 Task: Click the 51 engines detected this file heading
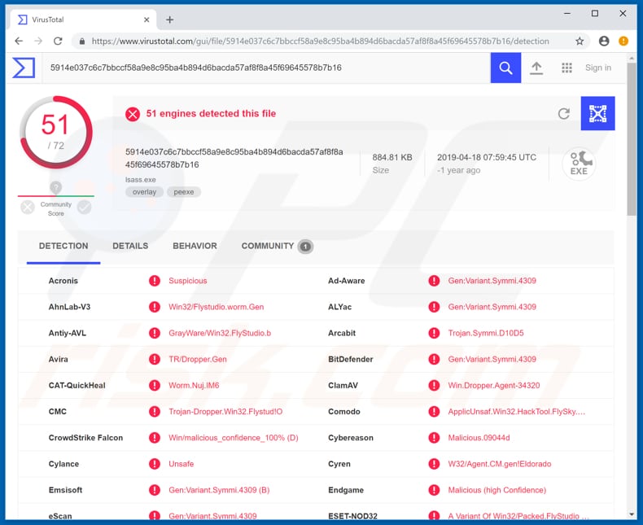pos(211,114)
